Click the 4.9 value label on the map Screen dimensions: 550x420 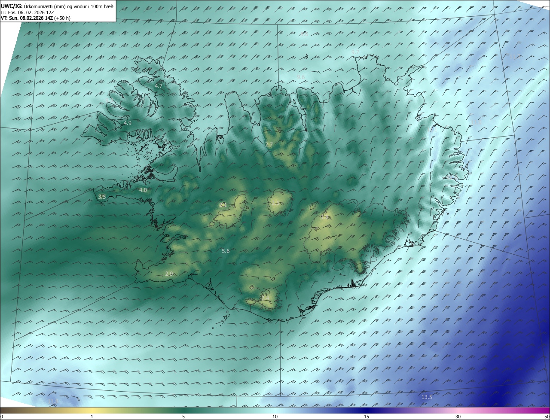pyautogui.click(x=127, y=123)
